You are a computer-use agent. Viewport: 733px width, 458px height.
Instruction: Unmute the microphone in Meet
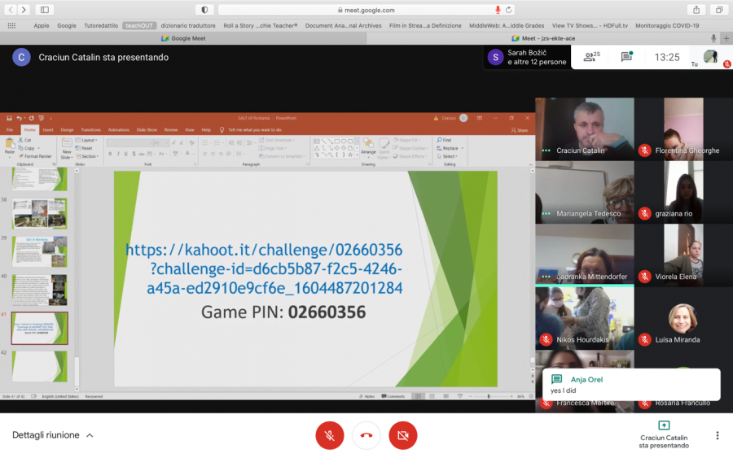point(330,435)
